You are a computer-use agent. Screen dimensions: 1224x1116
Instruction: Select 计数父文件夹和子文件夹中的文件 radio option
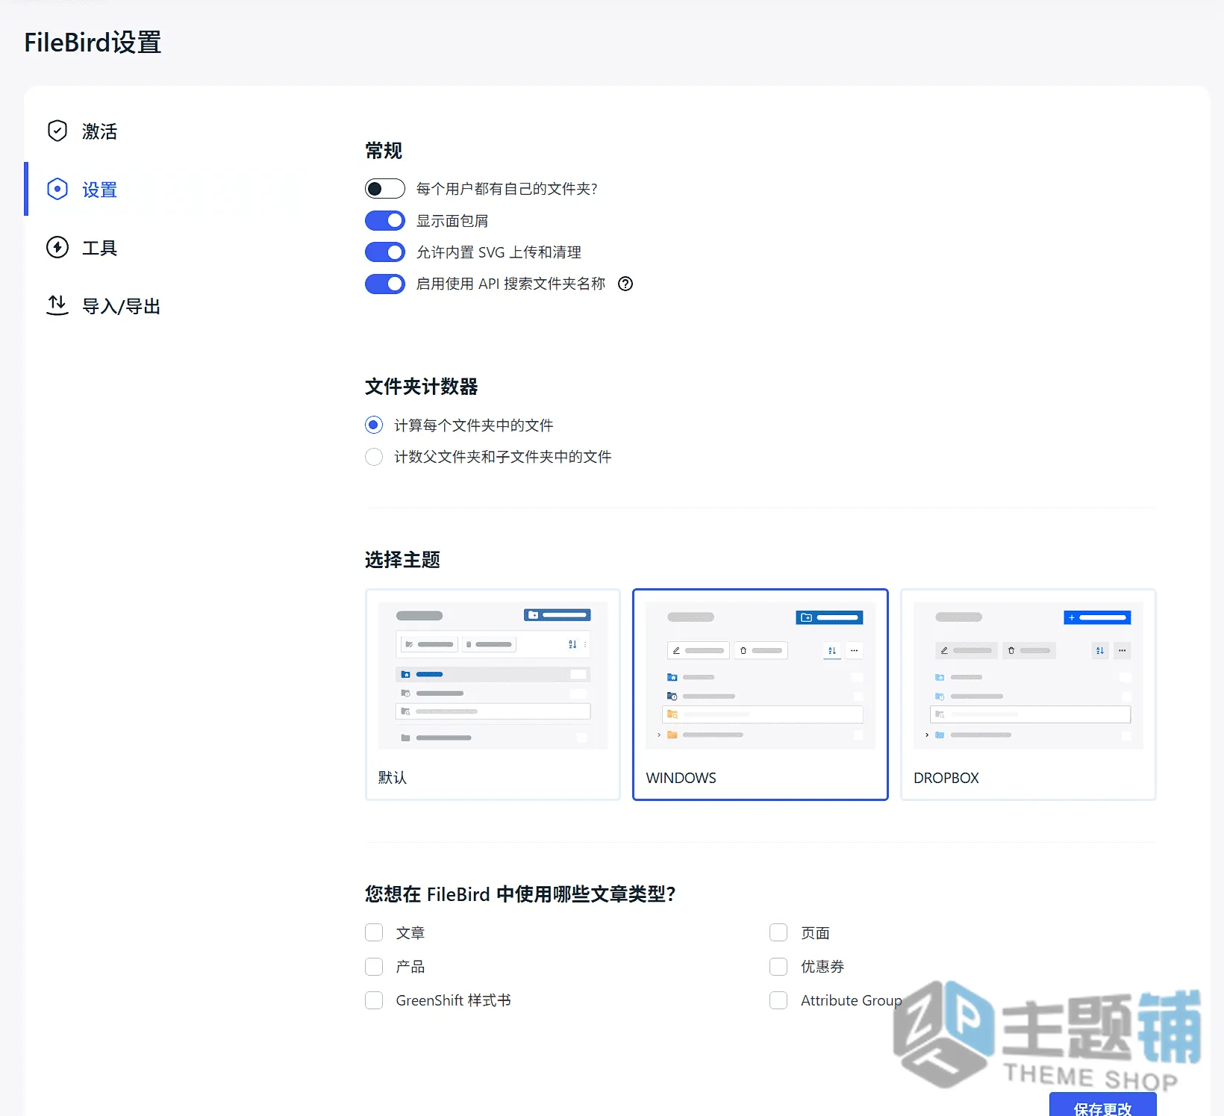[374, 456]
